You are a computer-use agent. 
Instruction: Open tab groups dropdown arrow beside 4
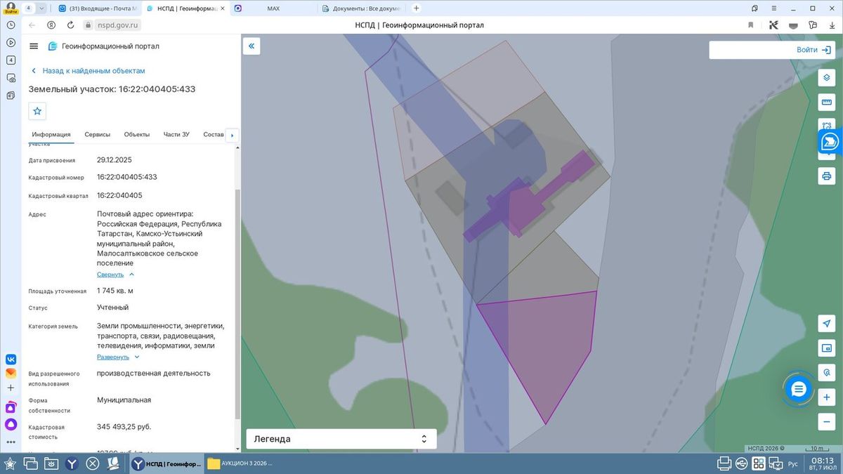coord(42,8)
